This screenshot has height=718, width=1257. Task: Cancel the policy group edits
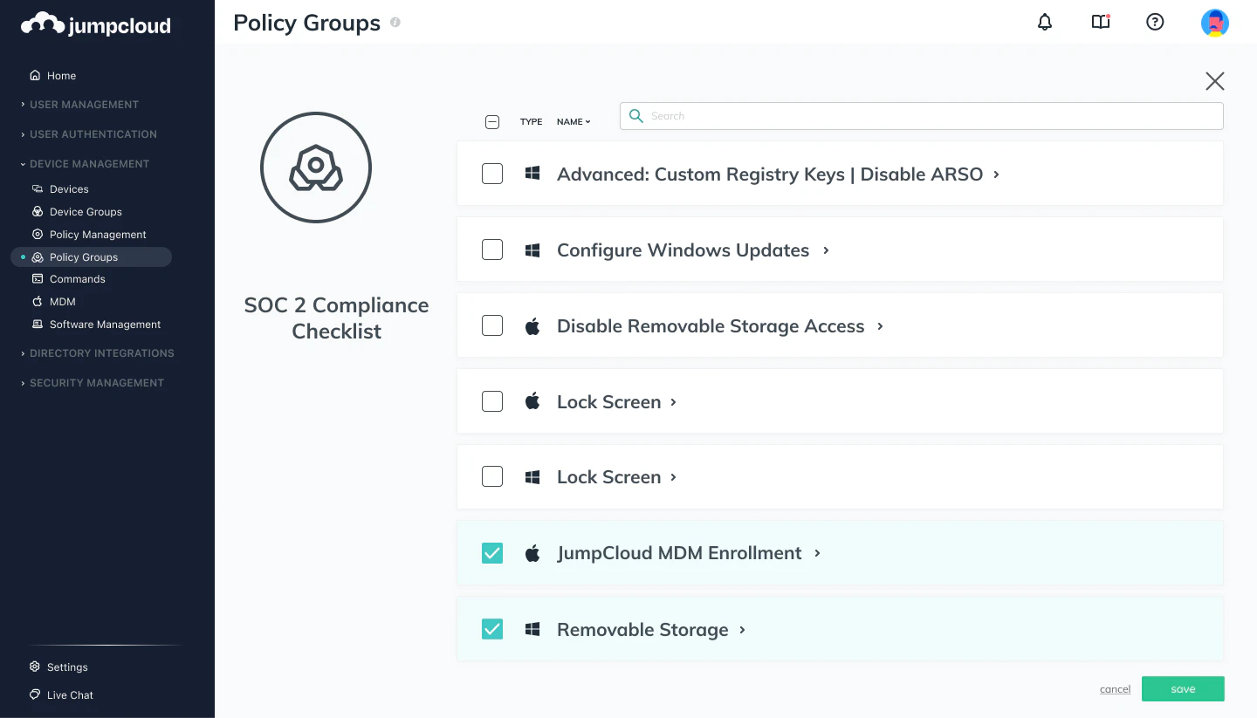coord(1115,688)
